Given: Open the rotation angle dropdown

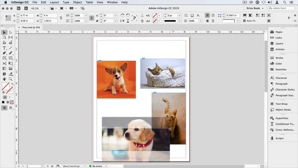Looking at the screenshot, I should 115,15.
